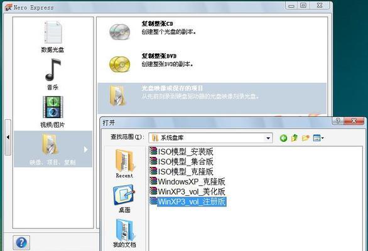Screen dimensions: 368x251
Task: Go up one folder level
Action: click(x=295, y=138)
